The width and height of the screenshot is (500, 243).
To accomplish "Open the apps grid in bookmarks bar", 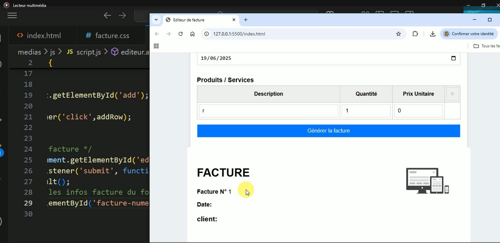I will click(x=156, y=46).
